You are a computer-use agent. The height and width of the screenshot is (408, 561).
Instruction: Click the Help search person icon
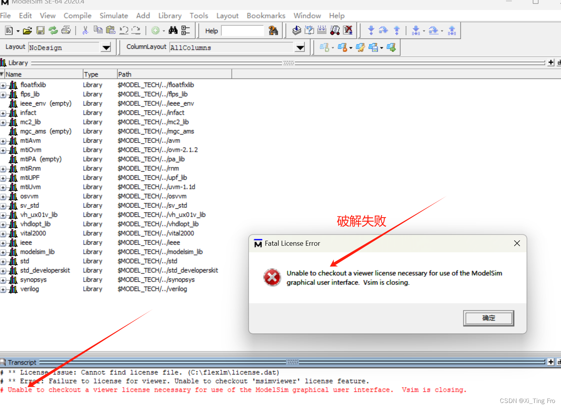coord(273,31)
